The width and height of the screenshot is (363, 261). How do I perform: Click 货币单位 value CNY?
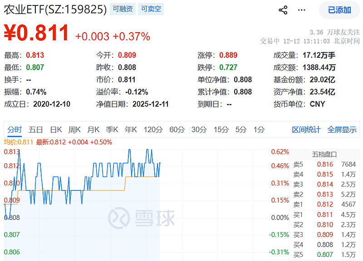tap(317, 104)
